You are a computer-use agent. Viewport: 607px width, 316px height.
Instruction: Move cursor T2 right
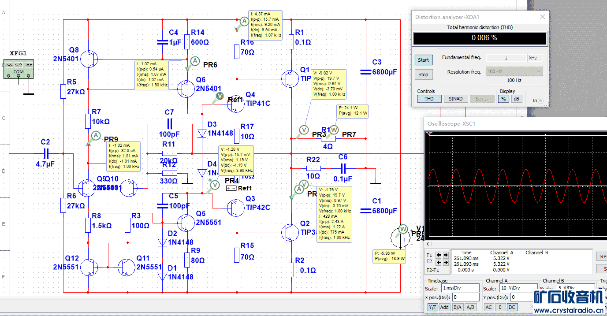tap(445, 262)
